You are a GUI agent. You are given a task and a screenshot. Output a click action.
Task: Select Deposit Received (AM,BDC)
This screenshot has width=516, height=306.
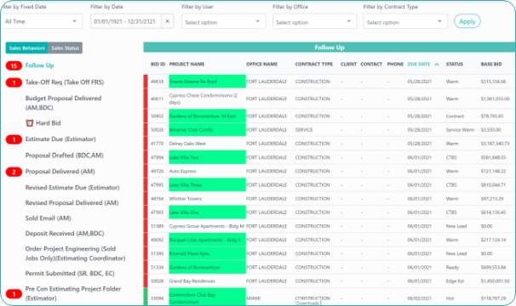click(x=65, y=234)
